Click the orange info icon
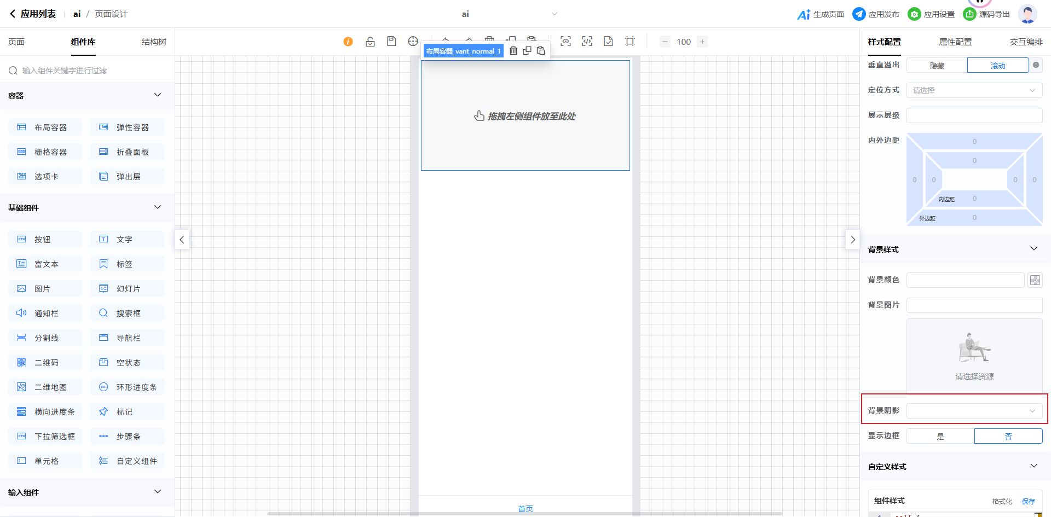1051x517 pixels. coord(348,42)
